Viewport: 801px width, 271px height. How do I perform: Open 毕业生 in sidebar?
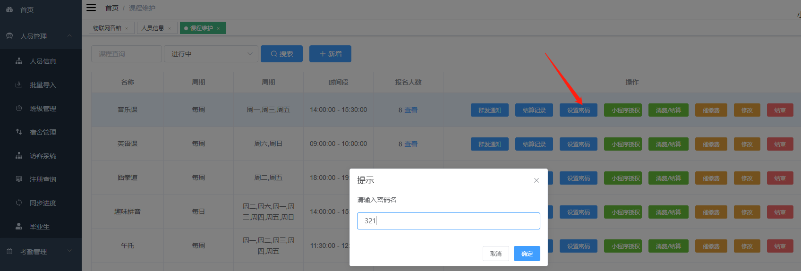(x=41, y=227)
